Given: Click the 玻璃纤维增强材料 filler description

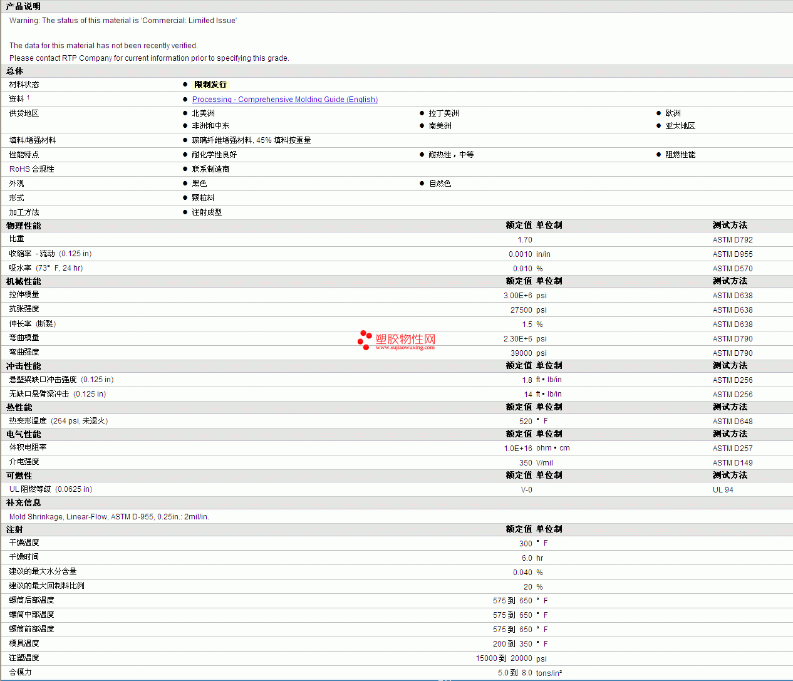Looking at the screenshot, I should (251, 140).
